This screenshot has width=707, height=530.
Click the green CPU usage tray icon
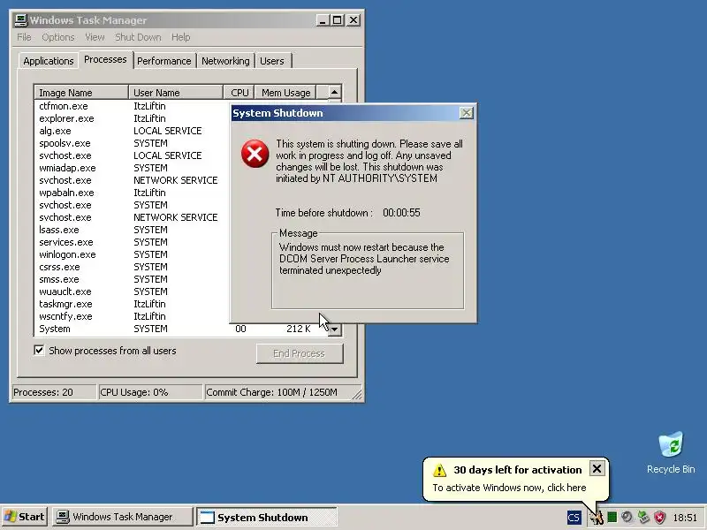click(612, 518)
